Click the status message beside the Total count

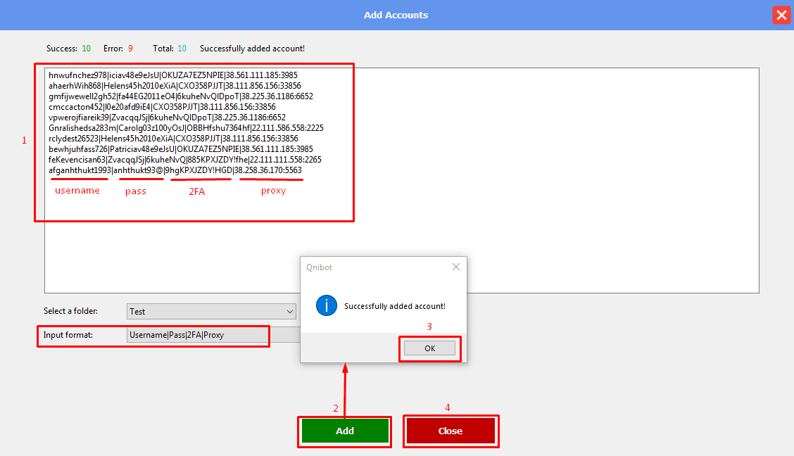click(x=252, y=49)
